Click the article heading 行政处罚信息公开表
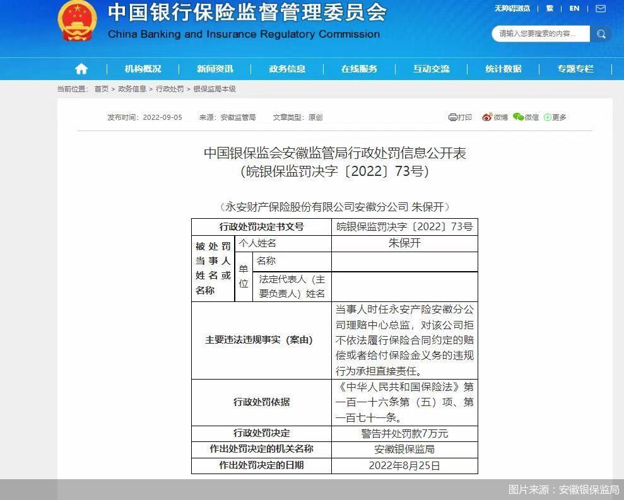This screenshot has height=500, width=624. point(334,153)
